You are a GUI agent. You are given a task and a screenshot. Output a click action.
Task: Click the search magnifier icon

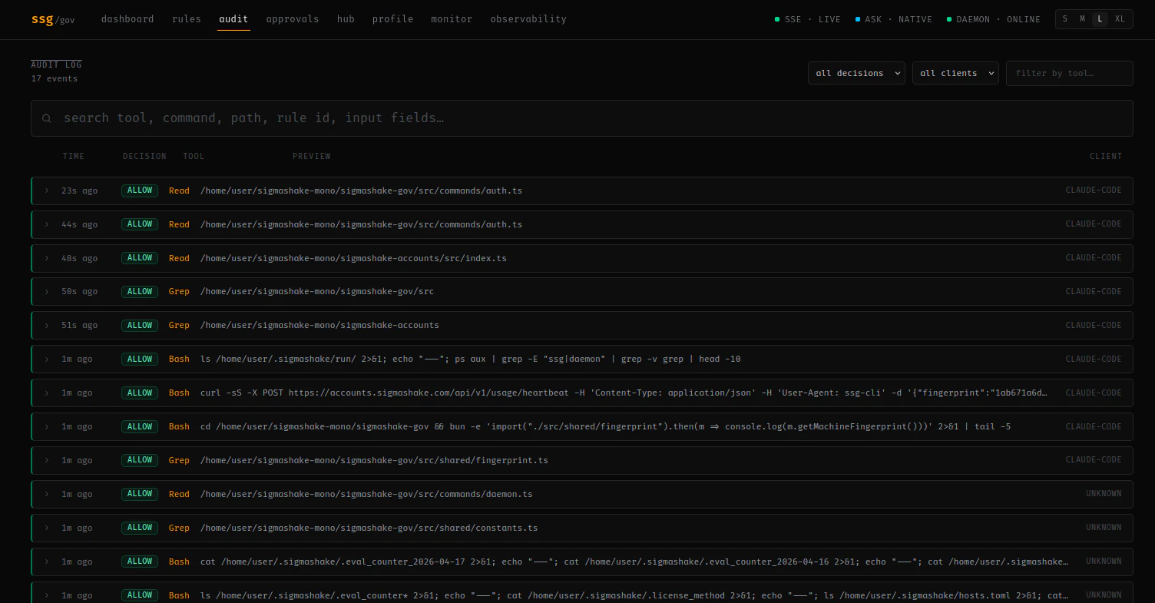pos(47,118)
